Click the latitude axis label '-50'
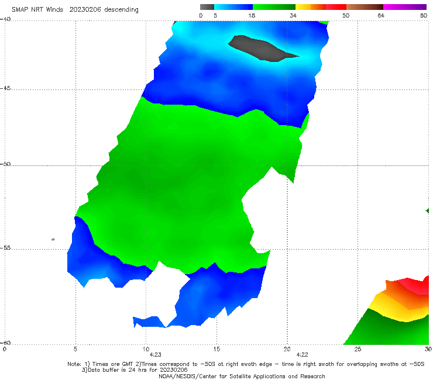 click(x=5, y=164)
